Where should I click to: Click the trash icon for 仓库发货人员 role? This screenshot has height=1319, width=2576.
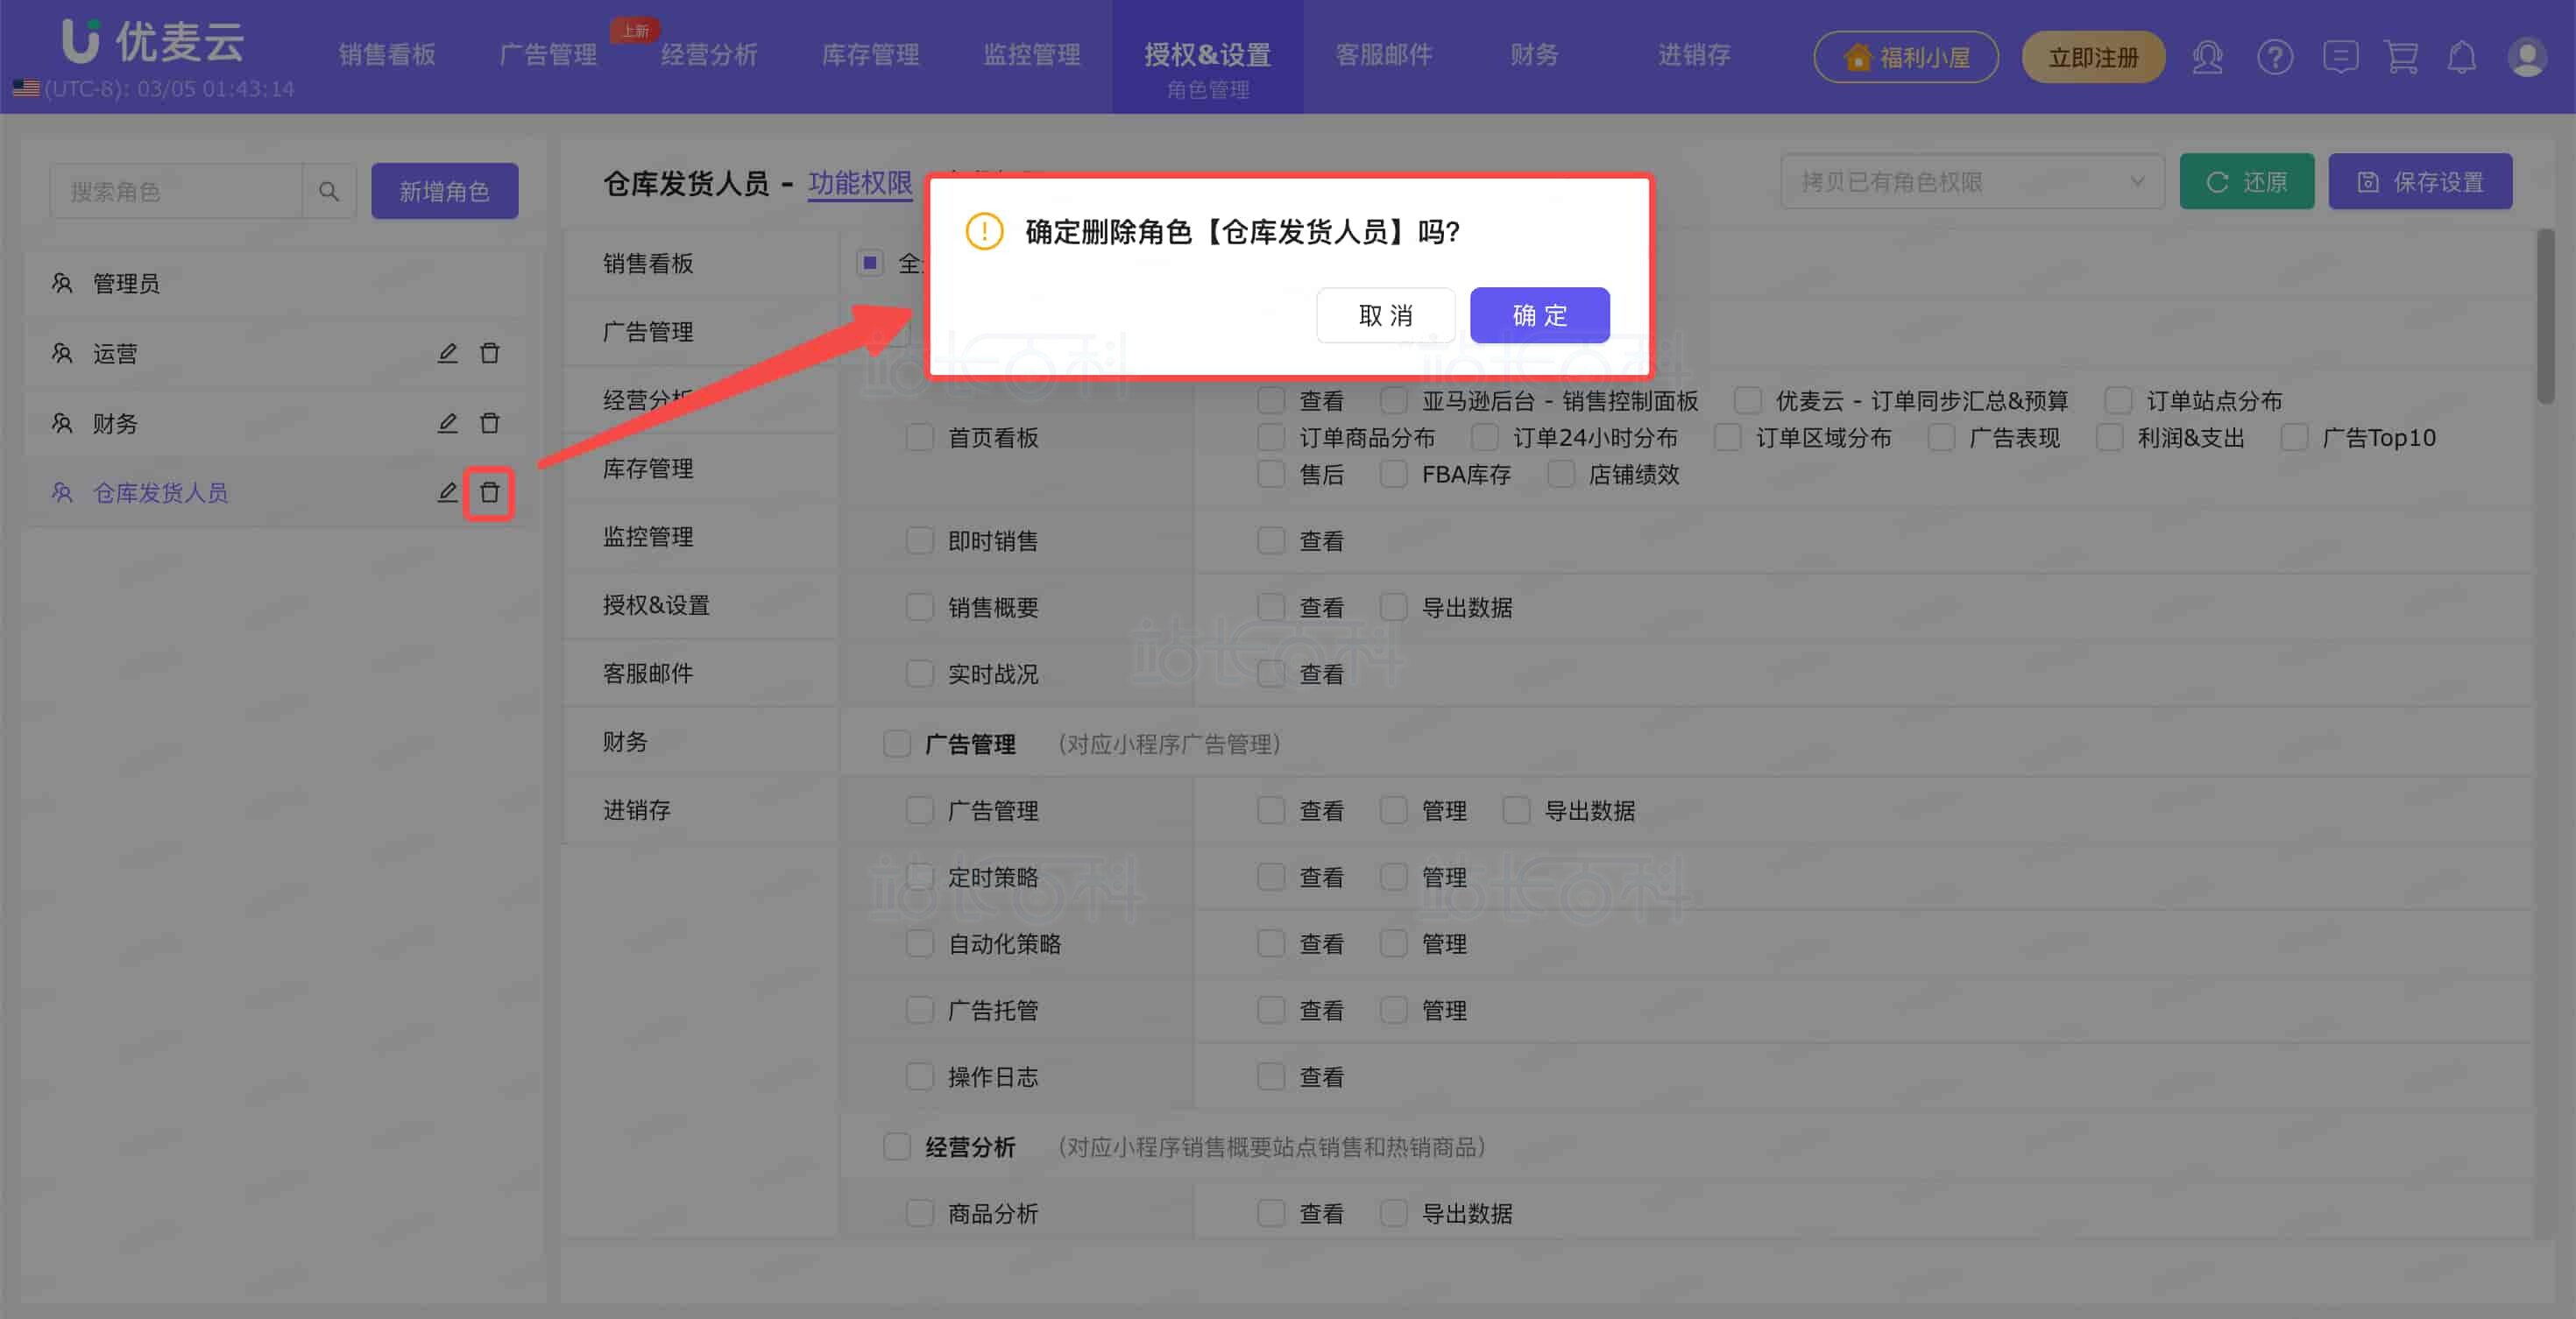tap(489, 492)
